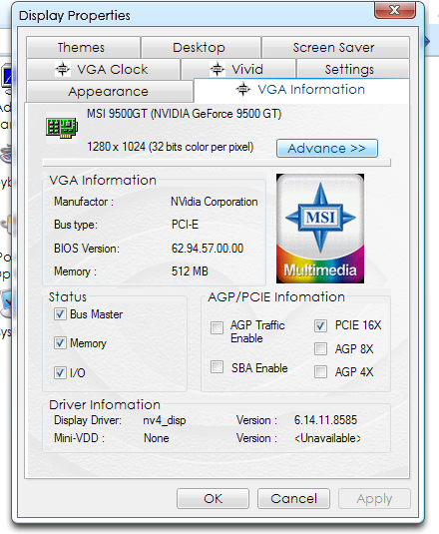439x534 pixels.
Task: Click the MSI 9500GT card name text
Action: coord(185,114)
